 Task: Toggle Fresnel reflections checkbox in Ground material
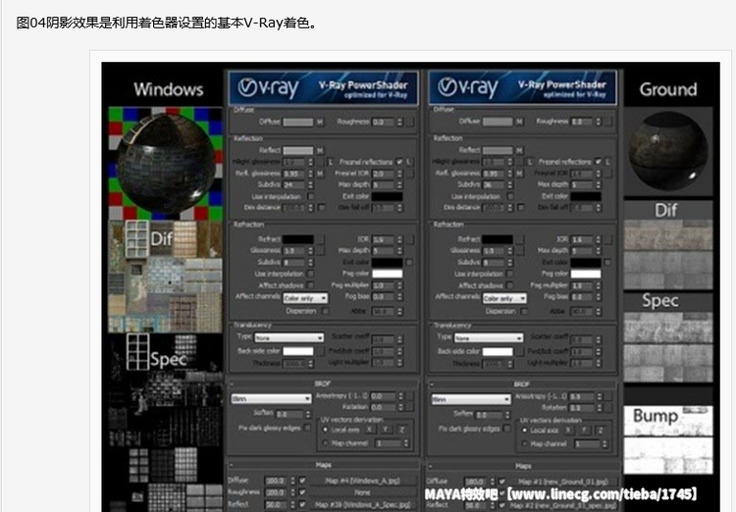[x=599, y=162]
